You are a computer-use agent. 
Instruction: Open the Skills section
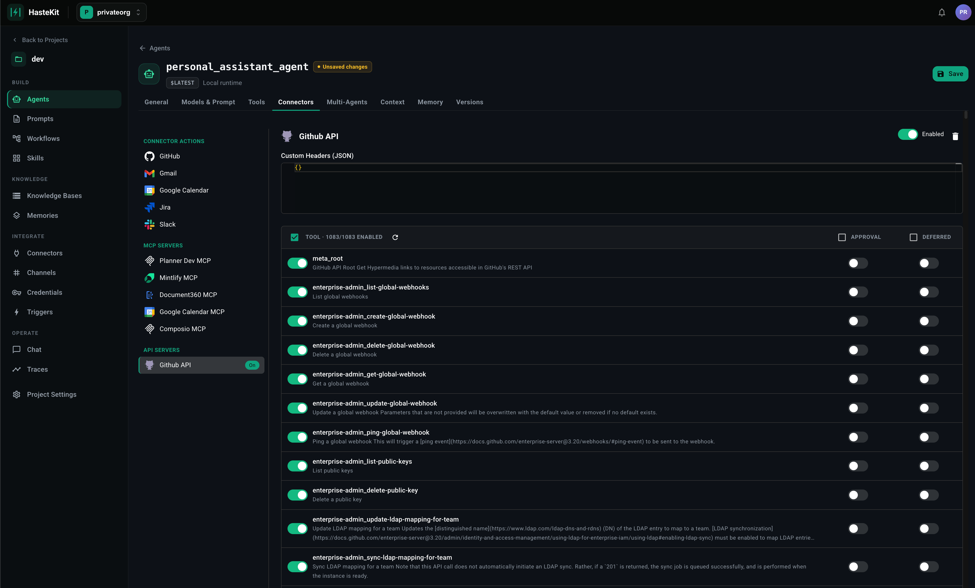(x=64, y=158)
